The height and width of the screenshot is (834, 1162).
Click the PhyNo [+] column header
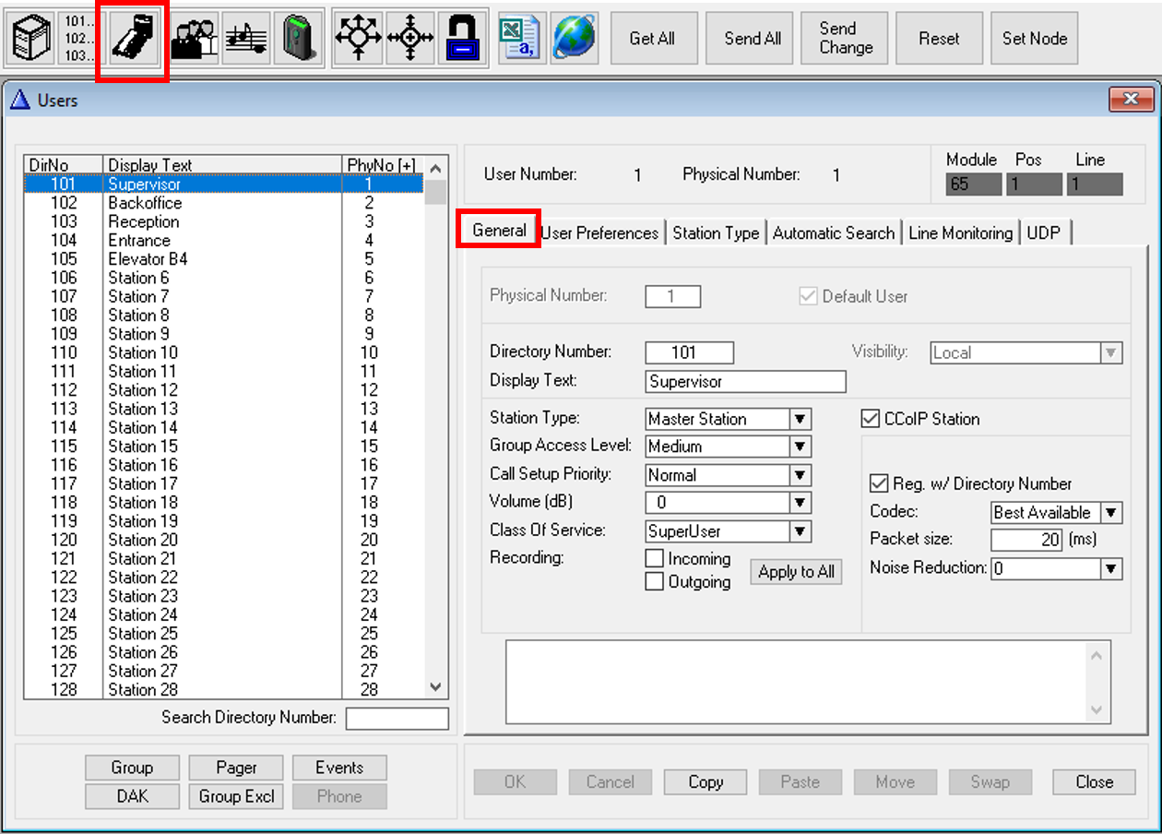(x=383, y=165)
